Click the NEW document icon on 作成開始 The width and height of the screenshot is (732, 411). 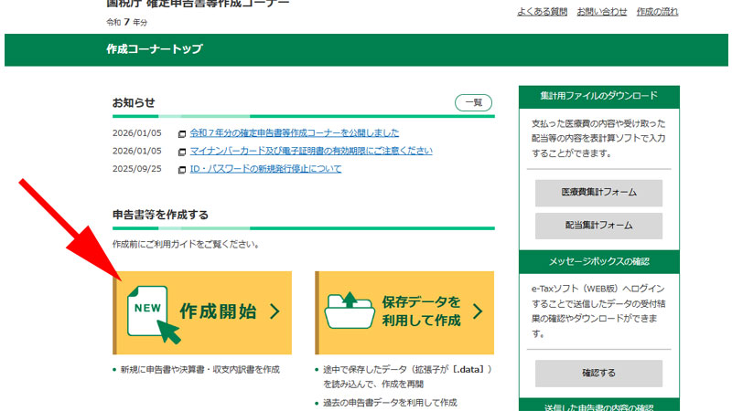pyautogui.click(x=153, y=314)
